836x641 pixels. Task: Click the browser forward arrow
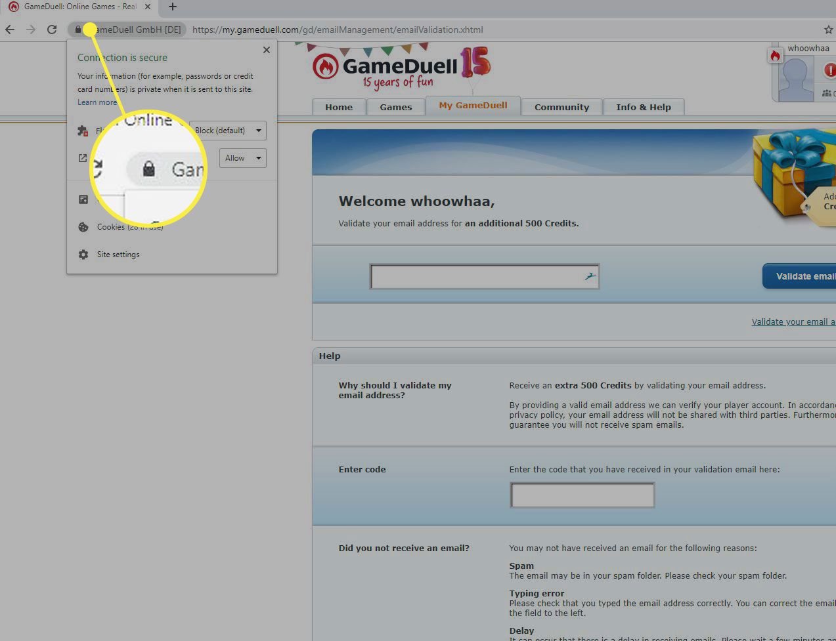[31, 30]
